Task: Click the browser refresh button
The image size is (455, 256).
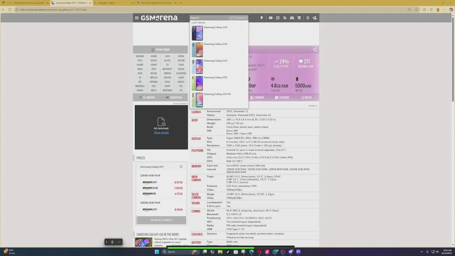Action: 10,10
